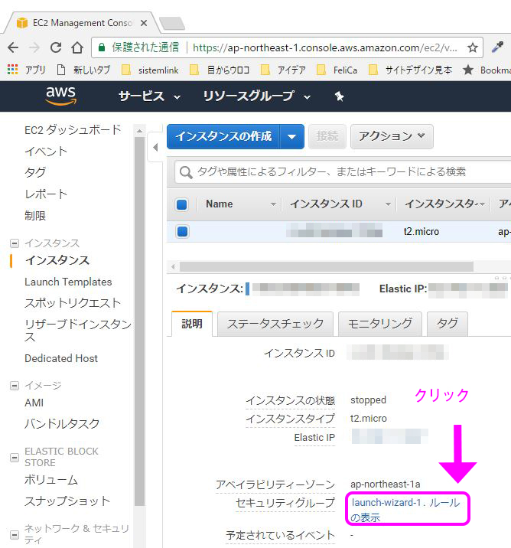Bookmark this page with the star icon

click(473, 47)
